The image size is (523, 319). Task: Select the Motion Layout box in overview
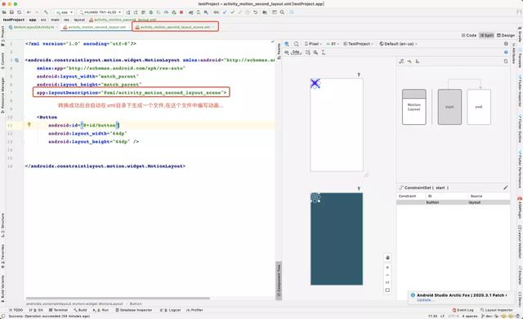coord(414,107)
